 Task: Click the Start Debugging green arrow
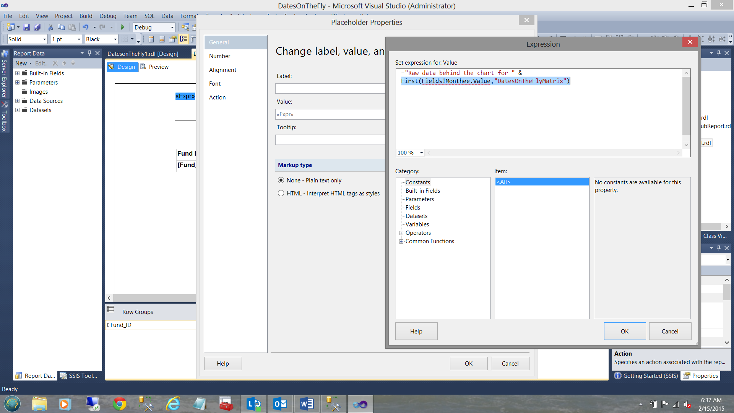click(x=123, y=27)
